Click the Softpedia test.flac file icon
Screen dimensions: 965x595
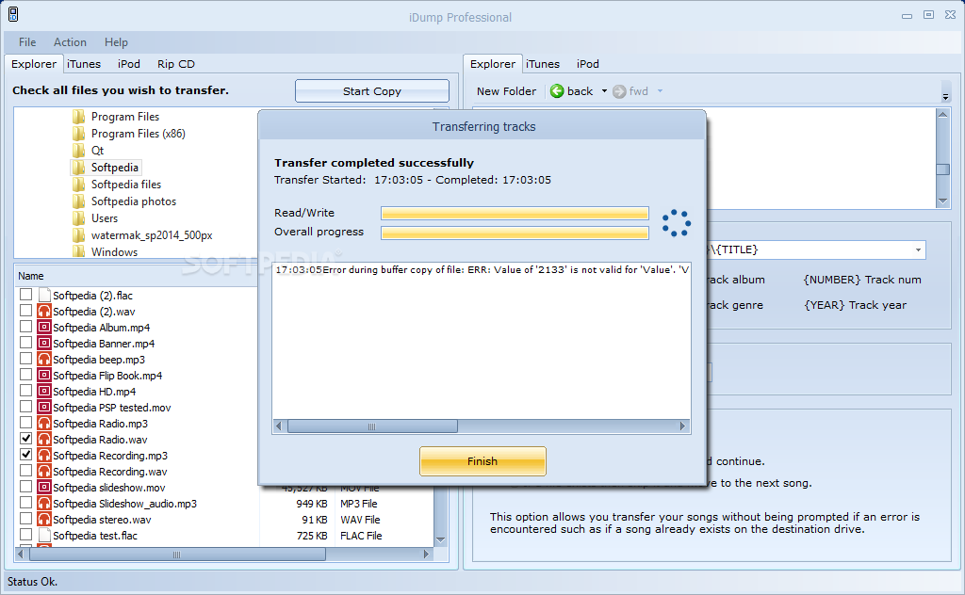(43, 535)
